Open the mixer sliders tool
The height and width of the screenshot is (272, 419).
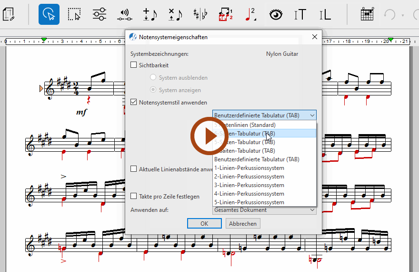[99, 14]
